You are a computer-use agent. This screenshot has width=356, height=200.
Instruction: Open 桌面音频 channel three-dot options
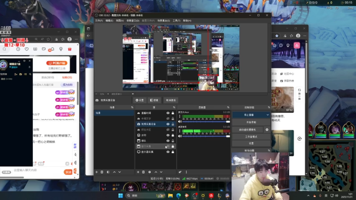180,131
